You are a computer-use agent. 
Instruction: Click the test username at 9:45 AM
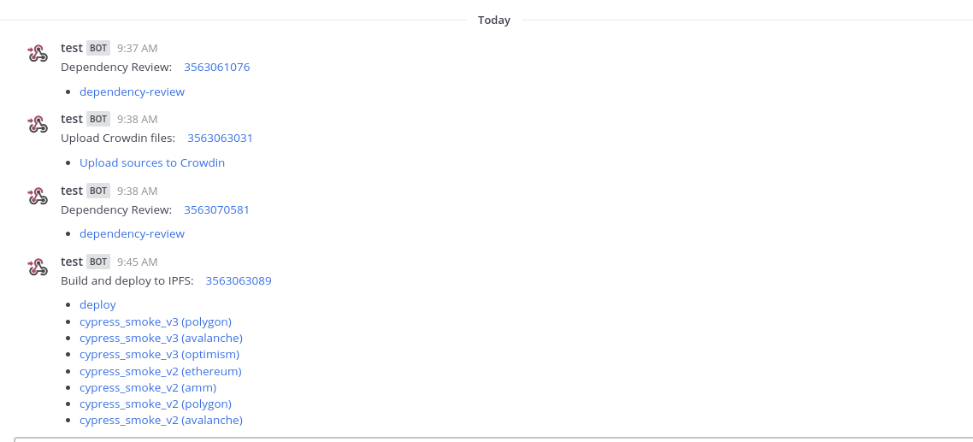pyautogui.click(x=71, y=262)
